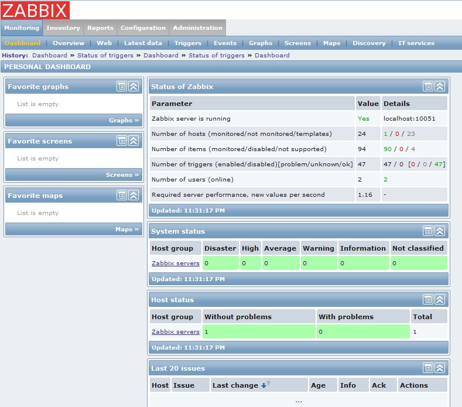Viewport: 462px width, 407px height.
Task: Click the Last change column header
Action: (x=259, y=385)
